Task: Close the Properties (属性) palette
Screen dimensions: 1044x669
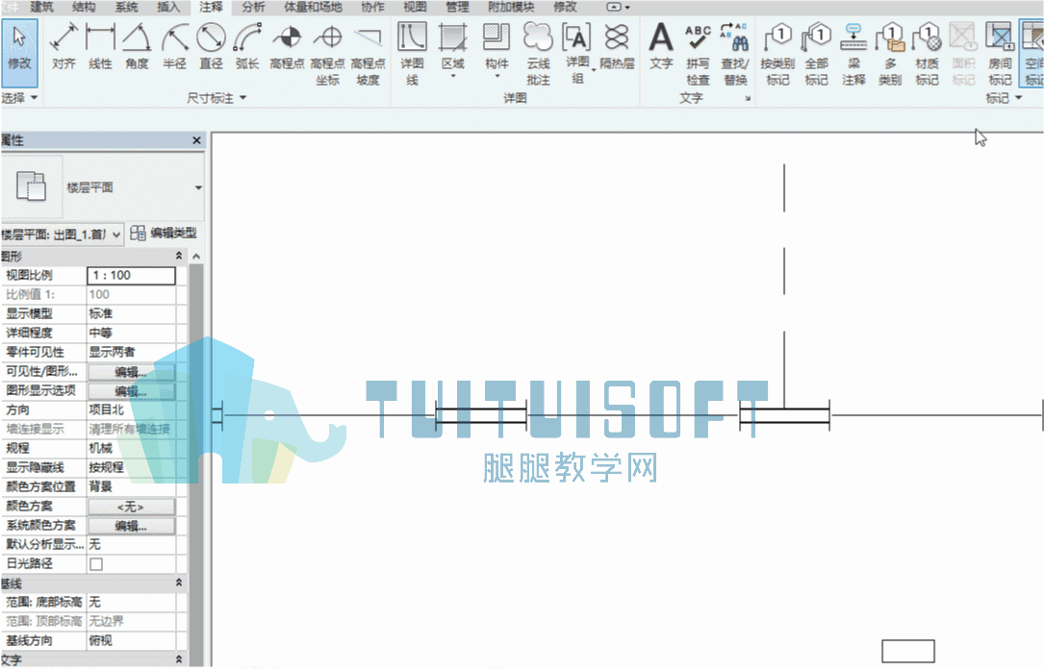Action: coord(196,140)
